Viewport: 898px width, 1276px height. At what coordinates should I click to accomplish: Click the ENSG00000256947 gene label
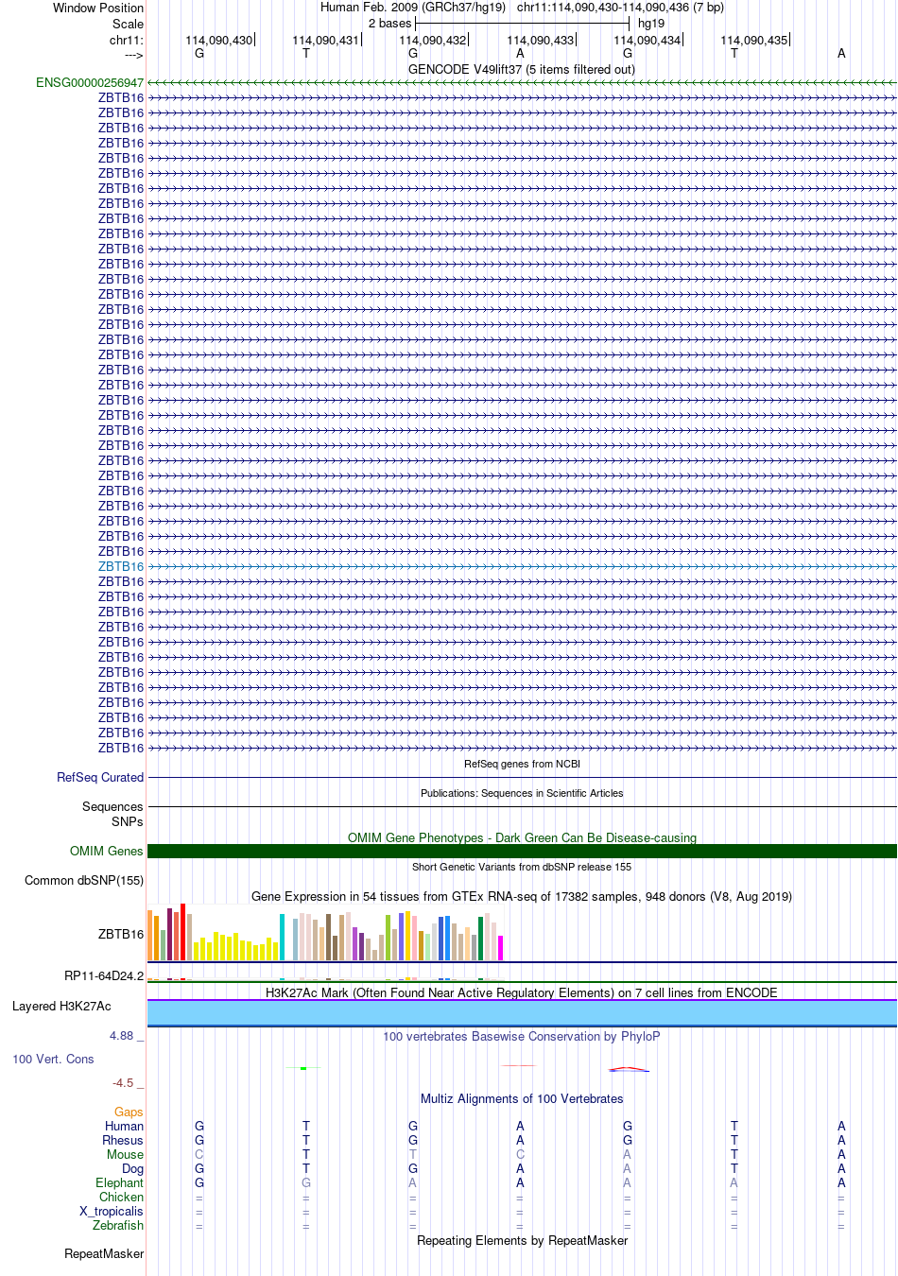tap(90, 83)
